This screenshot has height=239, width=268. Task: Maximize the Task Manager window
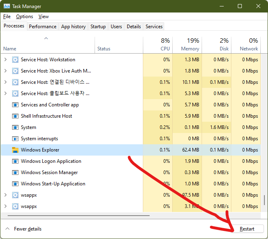(240, 6)
